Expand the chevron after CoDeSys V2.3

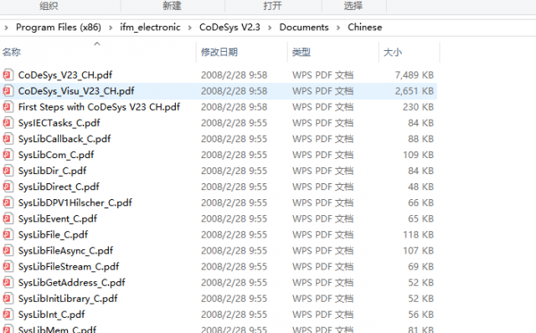(270, 28)
